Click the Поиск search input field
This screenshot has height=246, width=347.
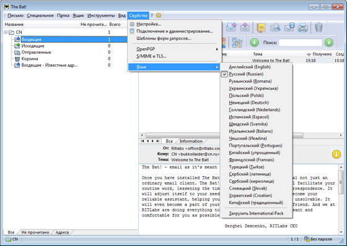[301, 43]
